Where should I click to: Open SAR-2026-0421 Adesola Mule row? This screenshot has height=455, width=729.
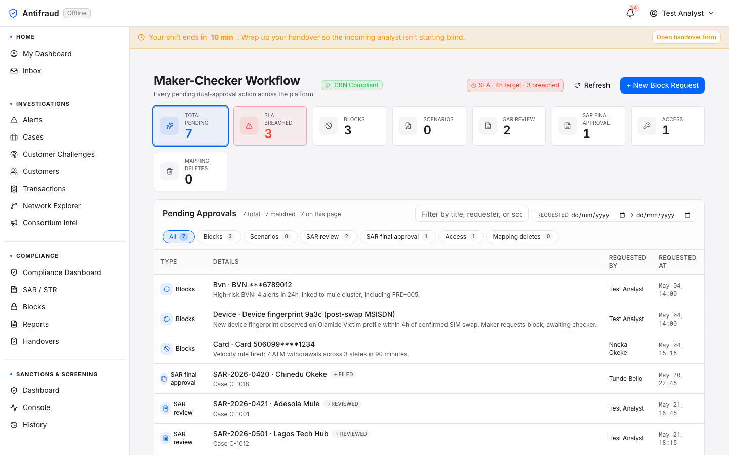point(429,408)
